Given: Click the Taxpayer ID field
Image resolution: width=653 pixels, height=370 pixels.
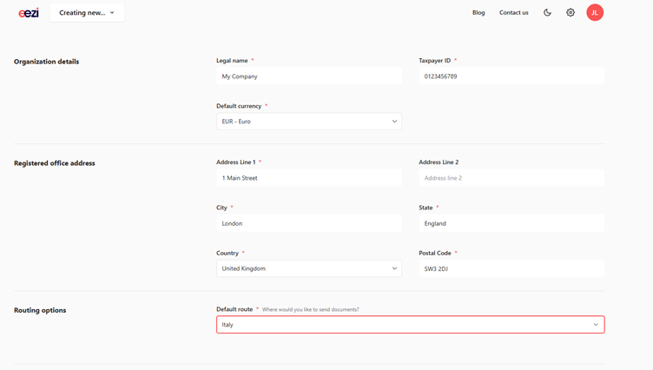Looking at the screenshot, I should coord(511,76).
